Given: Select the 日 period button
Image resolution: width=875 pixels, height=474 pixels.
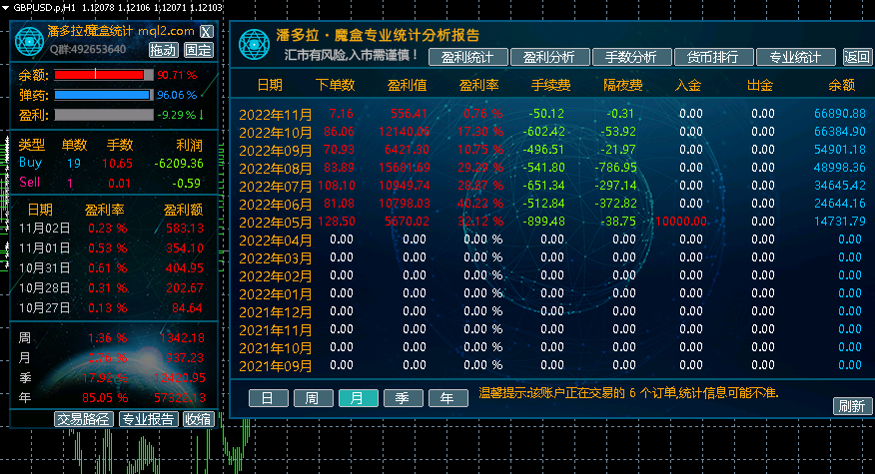Looking at the screenshot, I should click(x=268, y=398).
